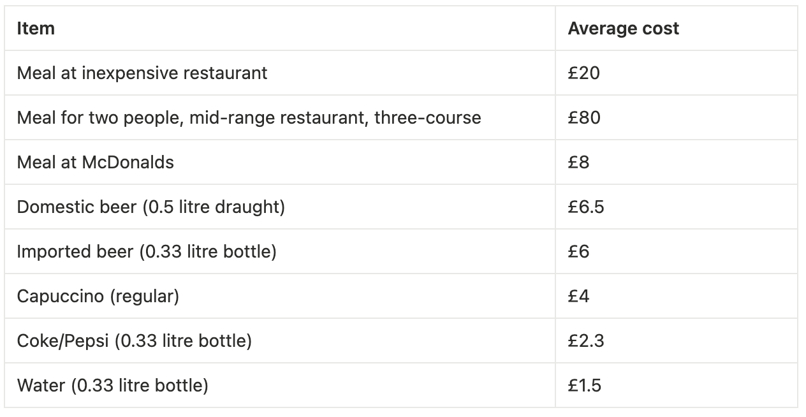This screenshot has width=806, height=417.
Task: Select the "Meal at McDonalds" cell
Action: pos(96,163)
